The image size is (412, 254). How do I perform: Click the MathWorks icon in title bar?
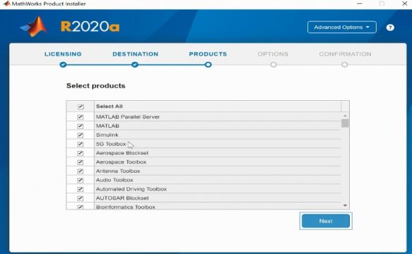(6, 4)
